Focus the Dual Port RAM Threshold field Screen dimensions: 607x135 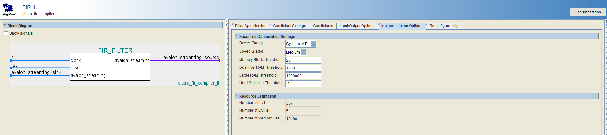click(x=303, y=68)
